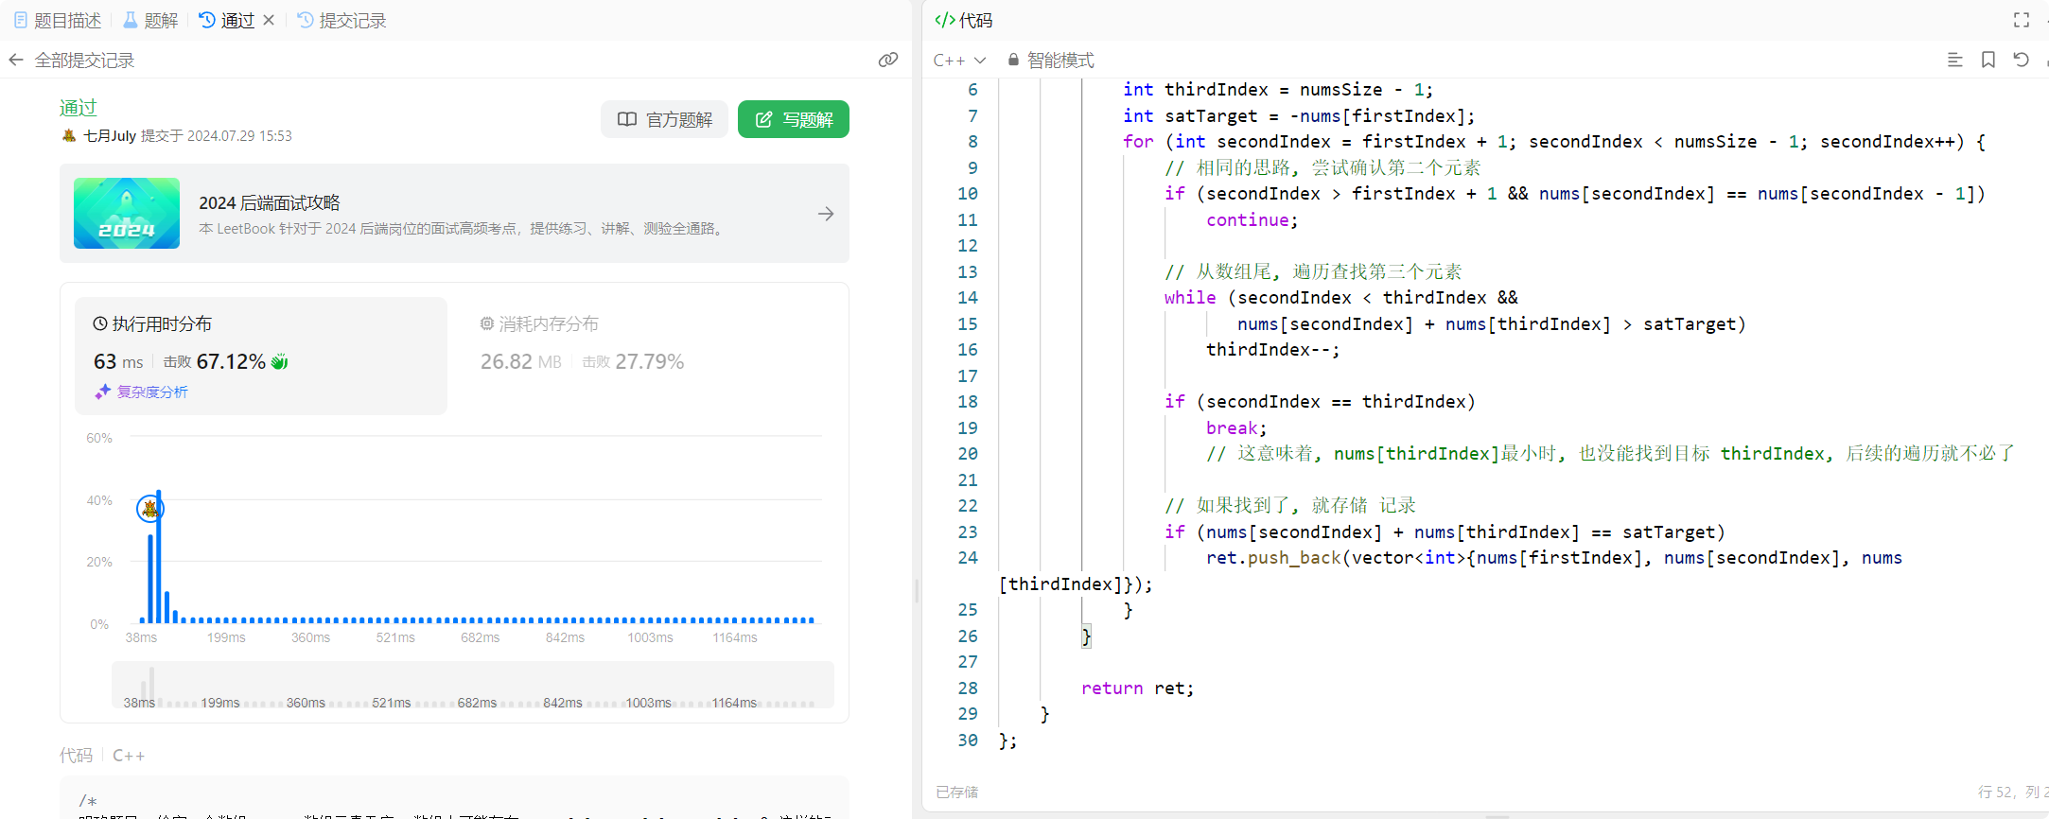The image size is (2049, 819).
Task: Toggle 智能模式 lock setting
Action: tap(1051, 60)
